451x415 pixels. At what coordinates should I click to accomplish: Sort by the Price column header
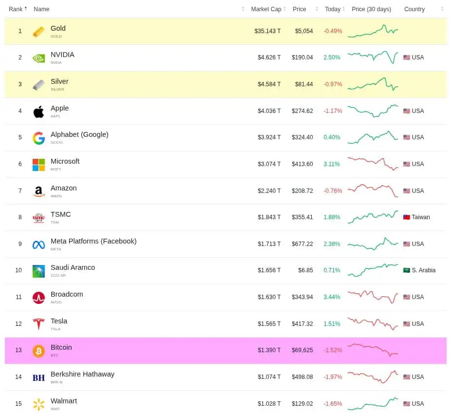tap(300, 9)
